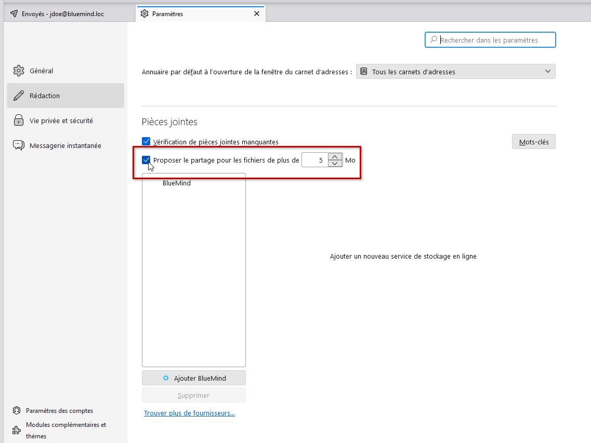Click the Paramètres des comptes icon

click(x=17, y=411)
